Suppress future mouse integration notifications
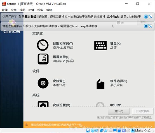The height and width of the screenshot is (133, 155). (x=150, y=26)
